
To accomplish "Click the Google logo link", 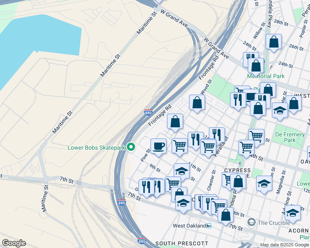I will pos(14,243).
